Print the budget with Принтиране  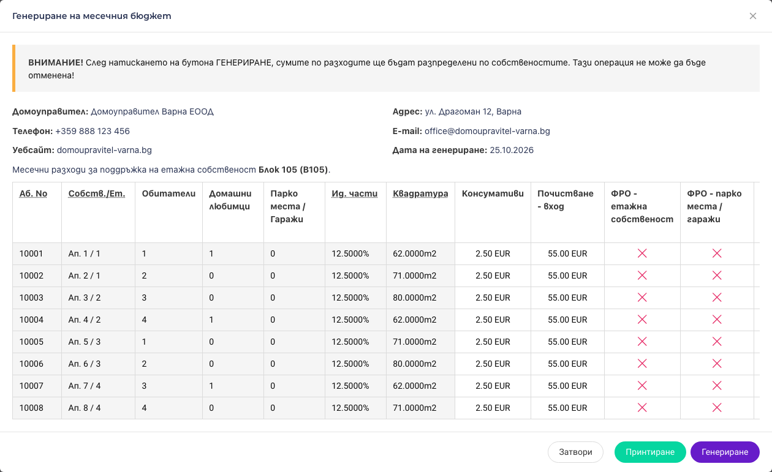click(x=650, y=452)
